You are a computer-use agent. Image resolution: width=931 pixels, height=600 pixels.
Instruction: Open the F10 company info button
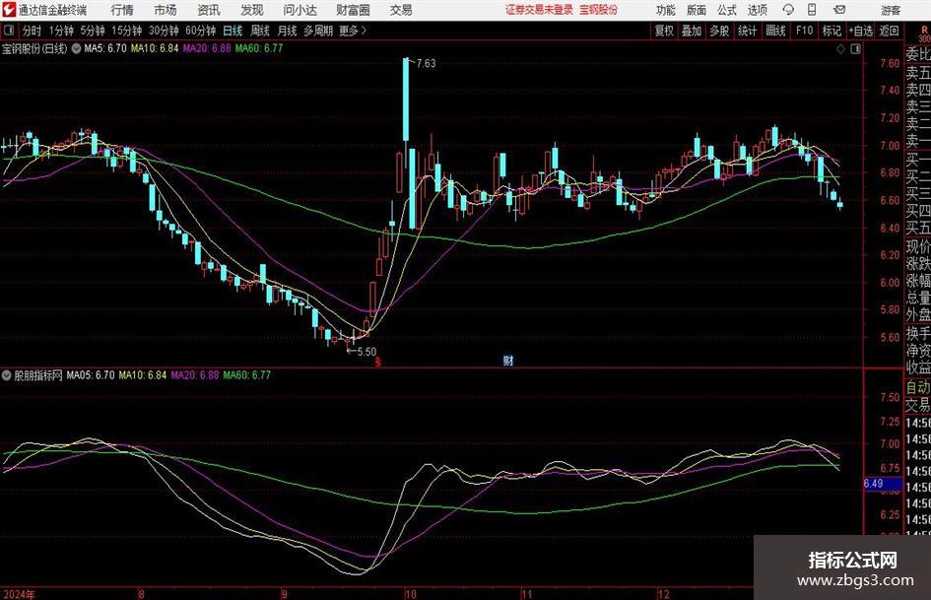pyautogui.click(x=805, y=31)
